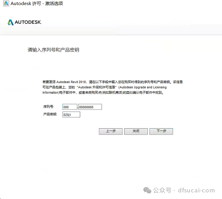Image resolution: width=222 pixels, height=199 pixels.
Task: Click the instruction line mentioning Autodesk Revit 2018
Action: click(113, 82)
